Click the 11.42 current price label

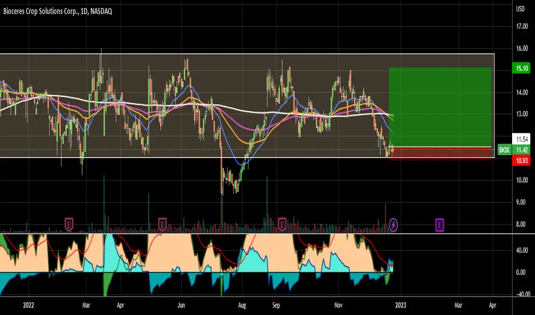(x=522, y=150)
